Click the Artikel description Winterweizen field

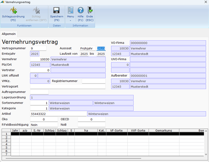click(146, 114)
